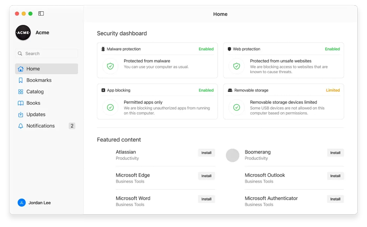This screenshot has width=367, height=227.
Task: Go to Catalog in the sidebar
Action: (35, 92)
